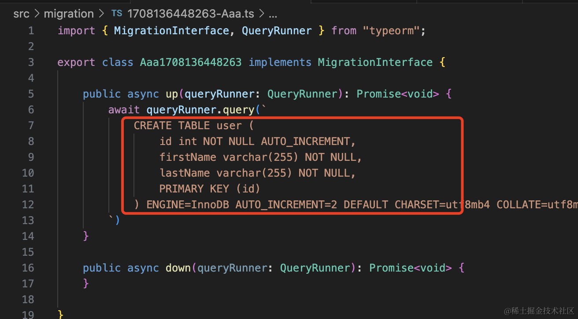Click the Aaa1708136448263 class name

191,62
